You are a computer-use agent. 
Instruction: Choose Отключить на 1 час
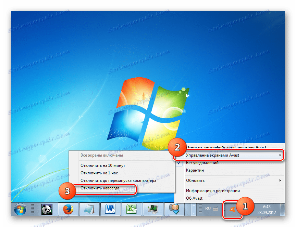coord(122,173)
